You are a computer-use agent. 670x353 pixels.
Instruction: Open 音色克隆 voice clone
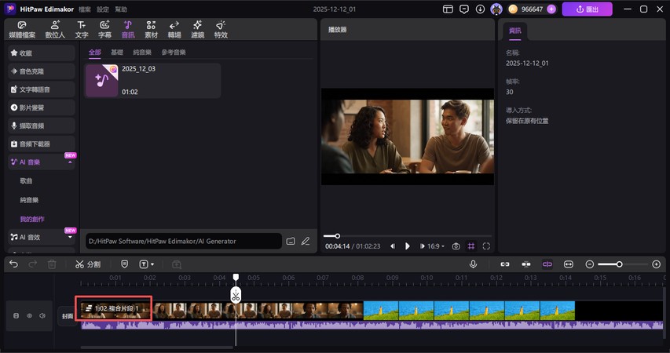[x=42, y=71]
